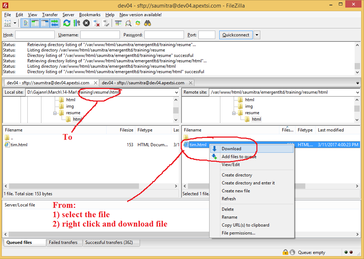This screenshot has width=364, height=259.
Task: Open the Server menu
Action: [68, 15]
